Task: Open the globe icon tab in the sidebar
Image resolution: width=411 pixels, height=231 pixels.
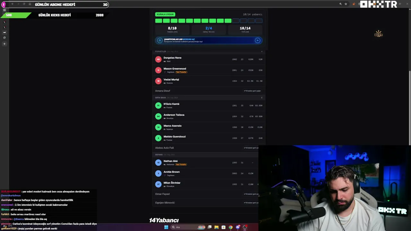Action: point(4,38)
